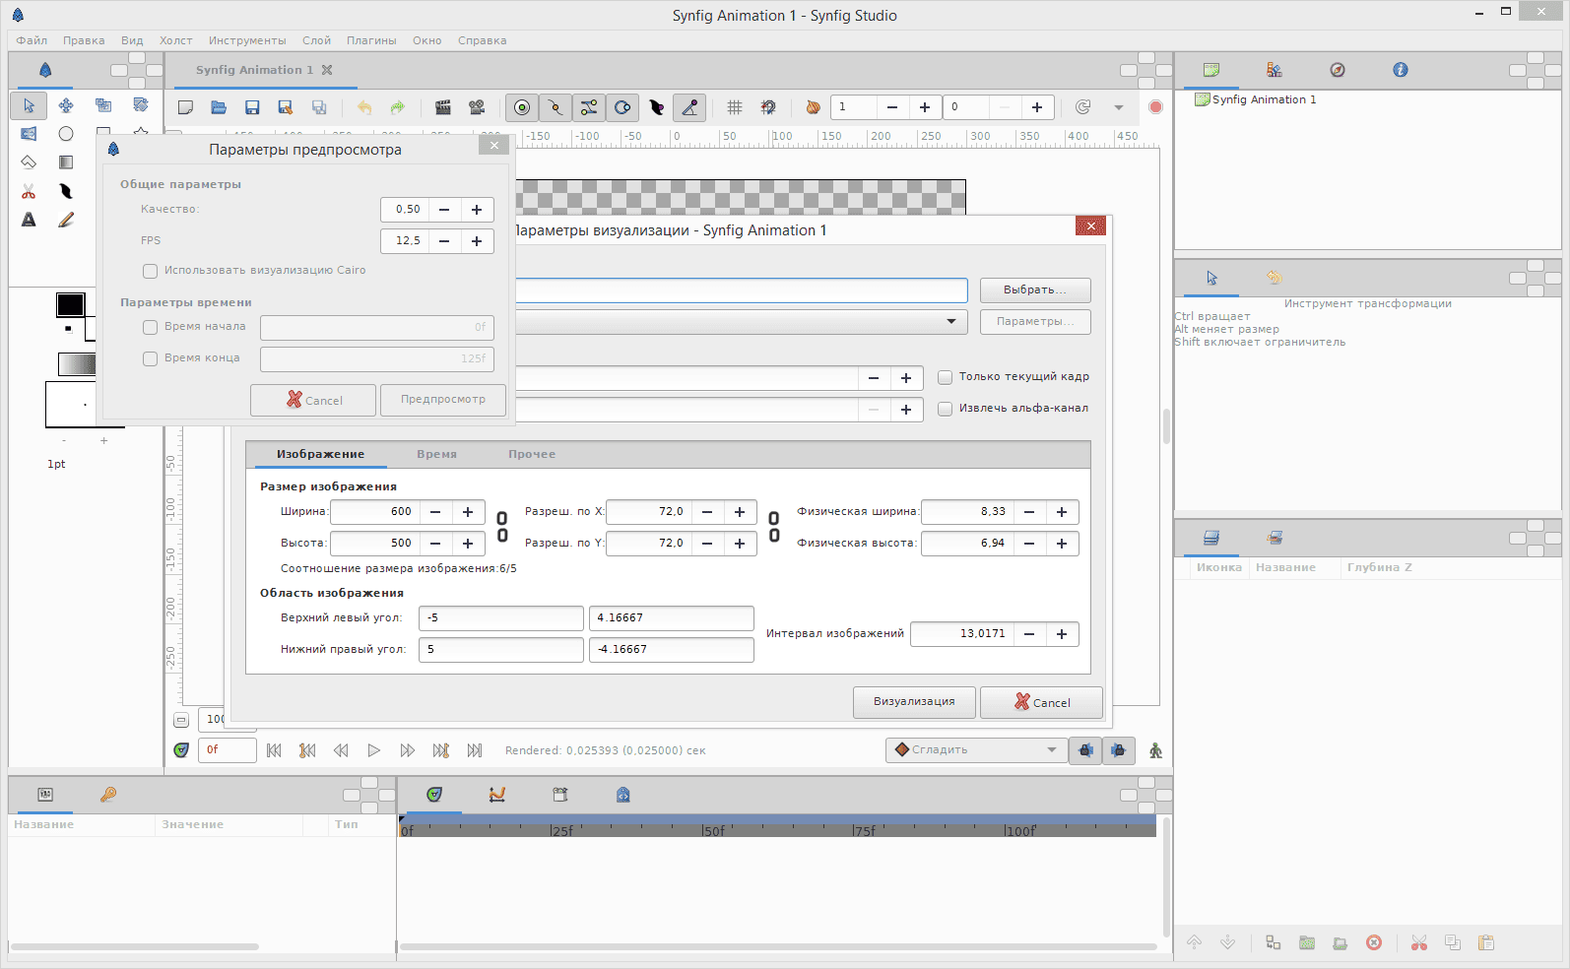Click the Предпросмотр button
The width and height of the screenshot is (1570, 969).
443,400
